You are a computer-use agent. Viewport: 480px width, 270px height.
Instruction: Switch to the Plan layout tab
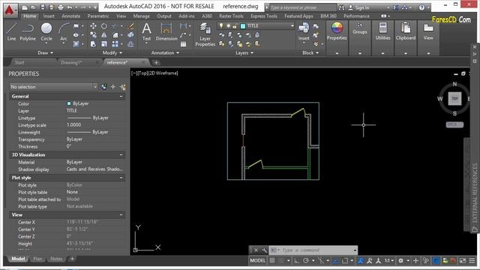(37, 259)
